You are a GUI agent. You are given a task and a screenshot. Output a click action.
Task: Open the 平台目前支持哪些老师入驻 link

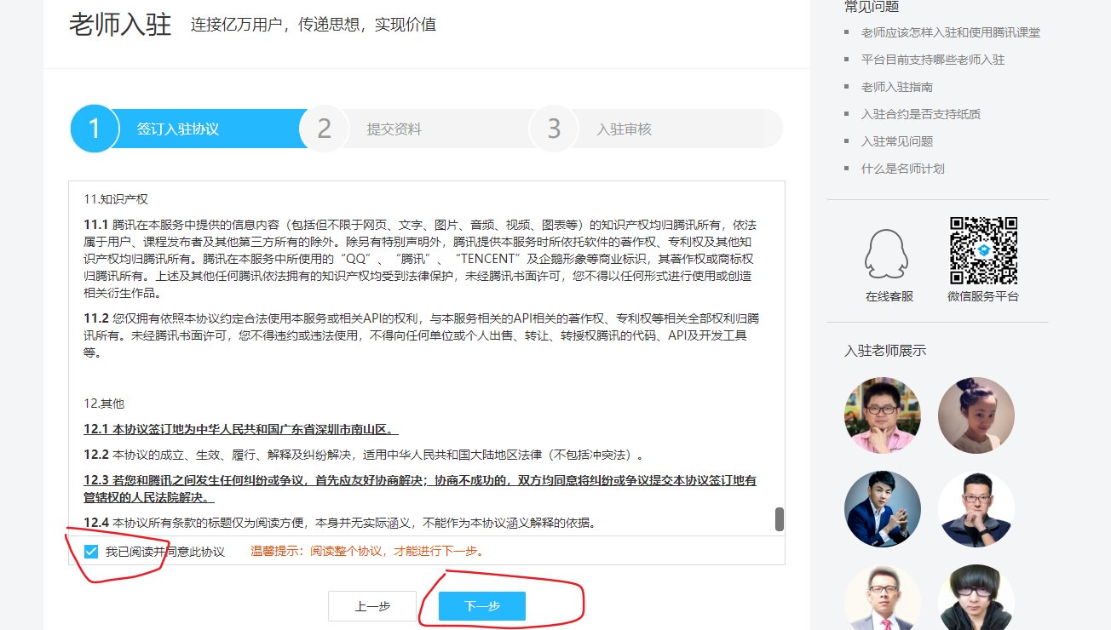[x=933, y=60]
